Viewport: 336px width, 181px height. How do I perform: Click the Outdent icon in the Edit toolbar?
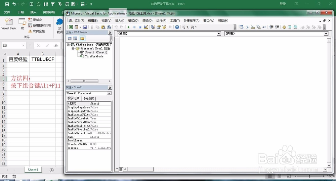click(277, 27)
